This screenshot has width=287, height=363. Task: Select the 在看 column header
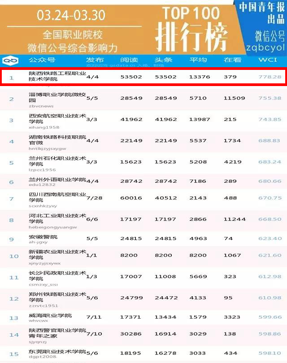pos(232,60)
